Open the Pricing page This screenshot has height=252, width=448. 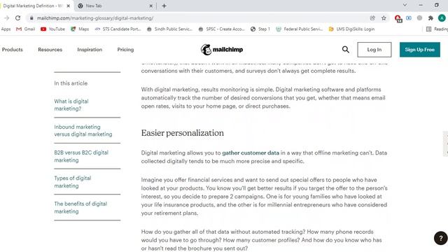pos(125,50)
